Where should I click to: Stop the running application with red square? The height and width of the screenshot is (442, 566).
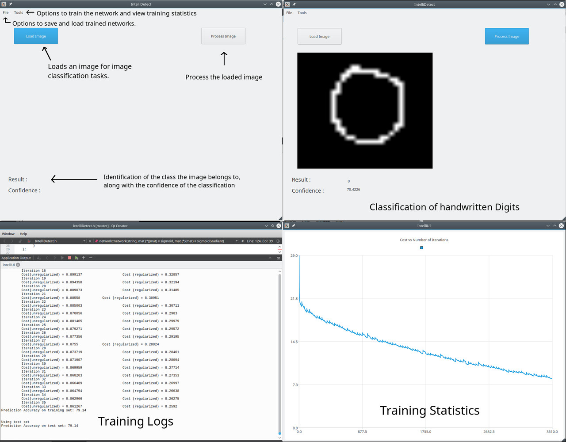[69, 258]
